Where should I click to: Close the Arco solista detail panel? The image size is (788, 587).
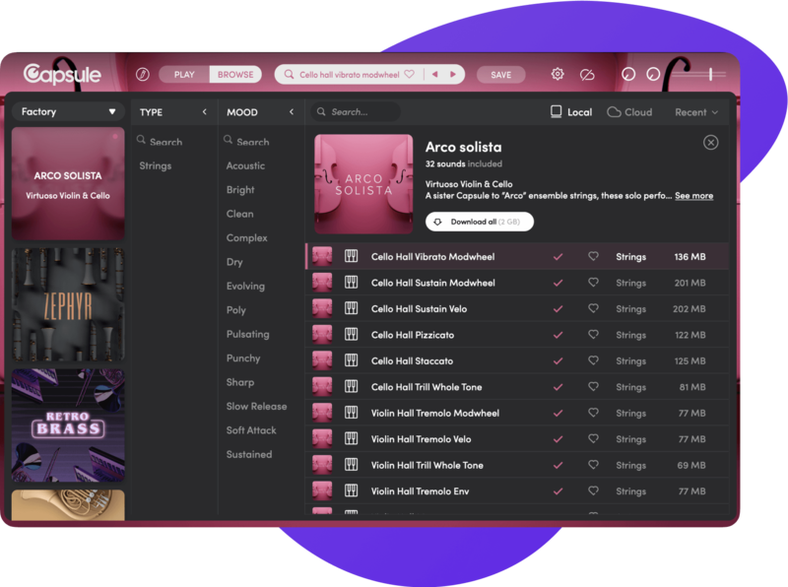click(710, 143)
